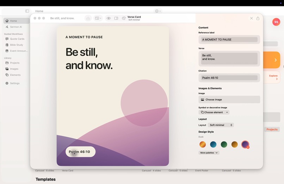Toggle the eye preview icon
Image resolution: width=284 pixels, height=184 pixels.
pos(109,18)
